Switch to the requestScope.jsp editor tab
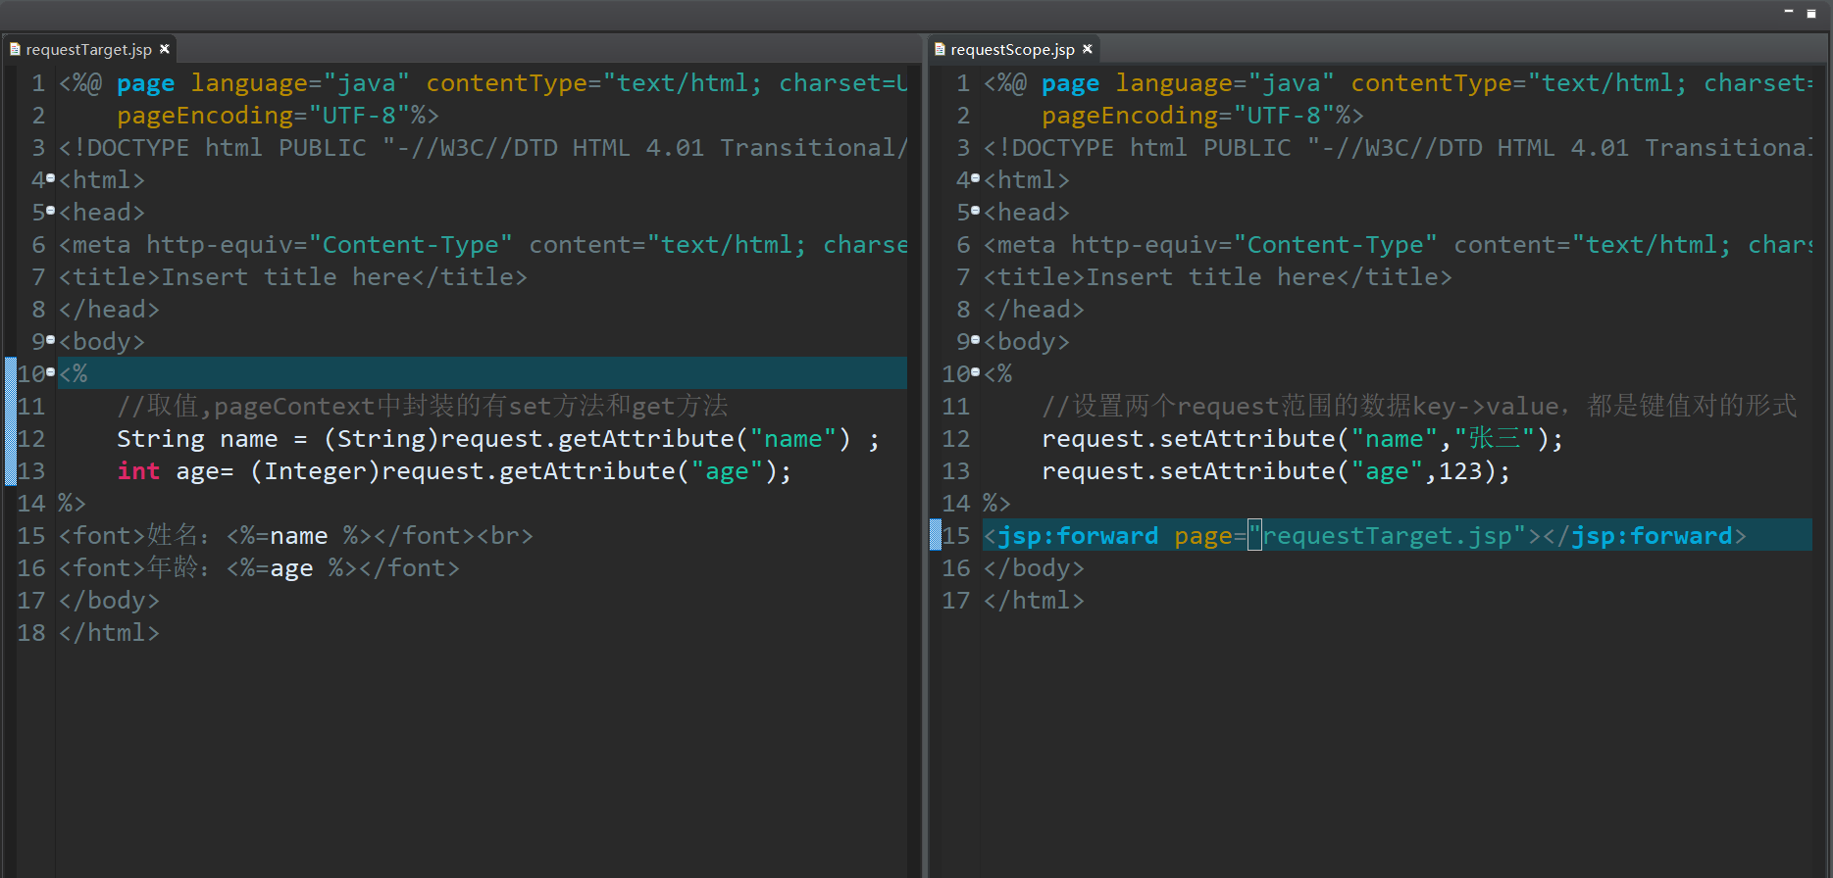The image size is (1833, 878). coord(1012,49)
